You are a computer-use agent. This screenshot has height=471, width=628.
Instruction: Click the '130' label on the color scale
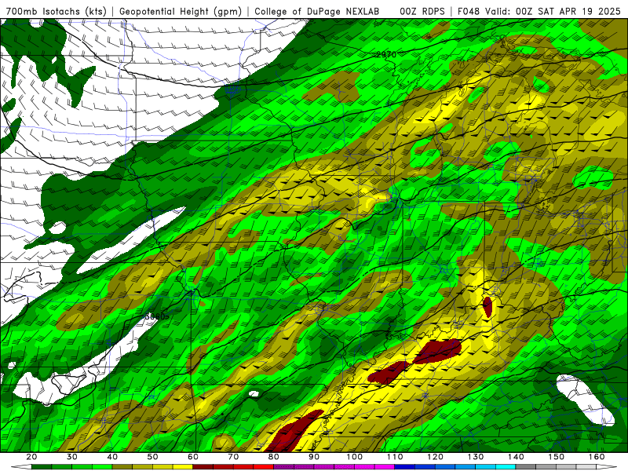click(x=476, y=457)
